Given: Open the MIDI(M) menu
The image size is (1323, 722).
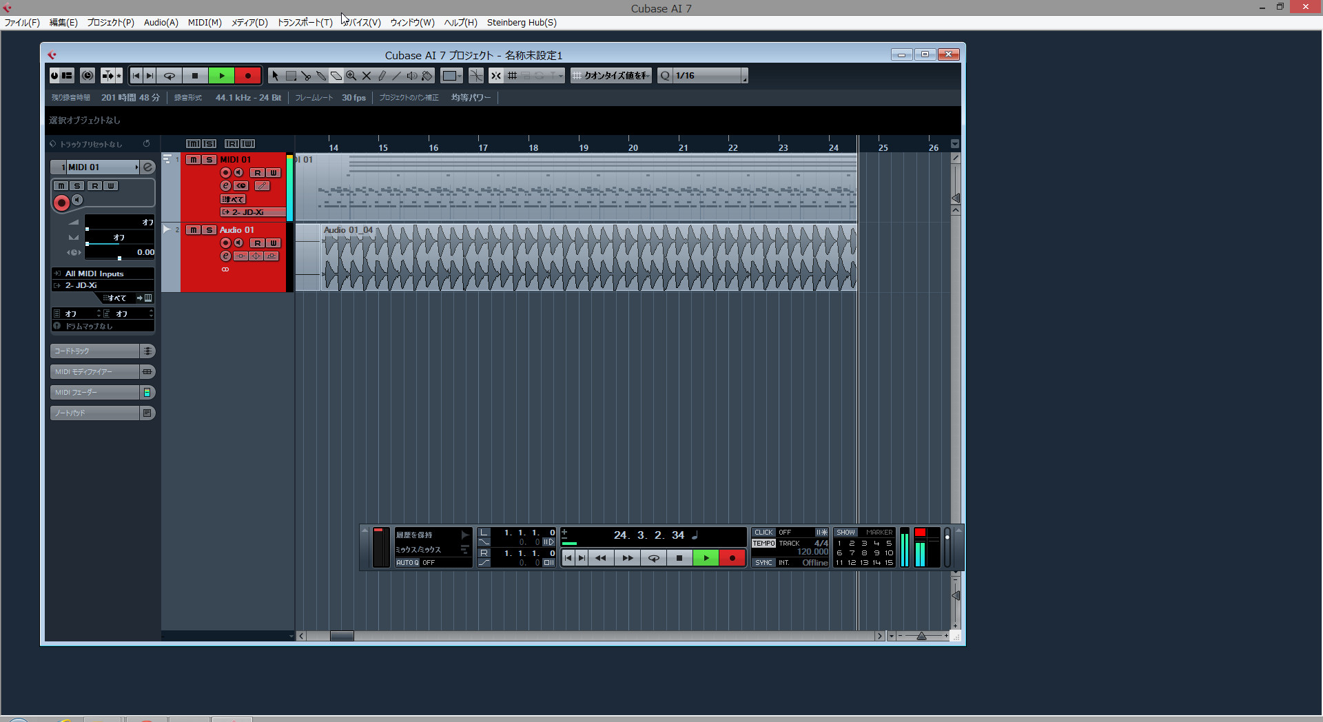Looking at the screenshot, I should [x=205, y=23].
